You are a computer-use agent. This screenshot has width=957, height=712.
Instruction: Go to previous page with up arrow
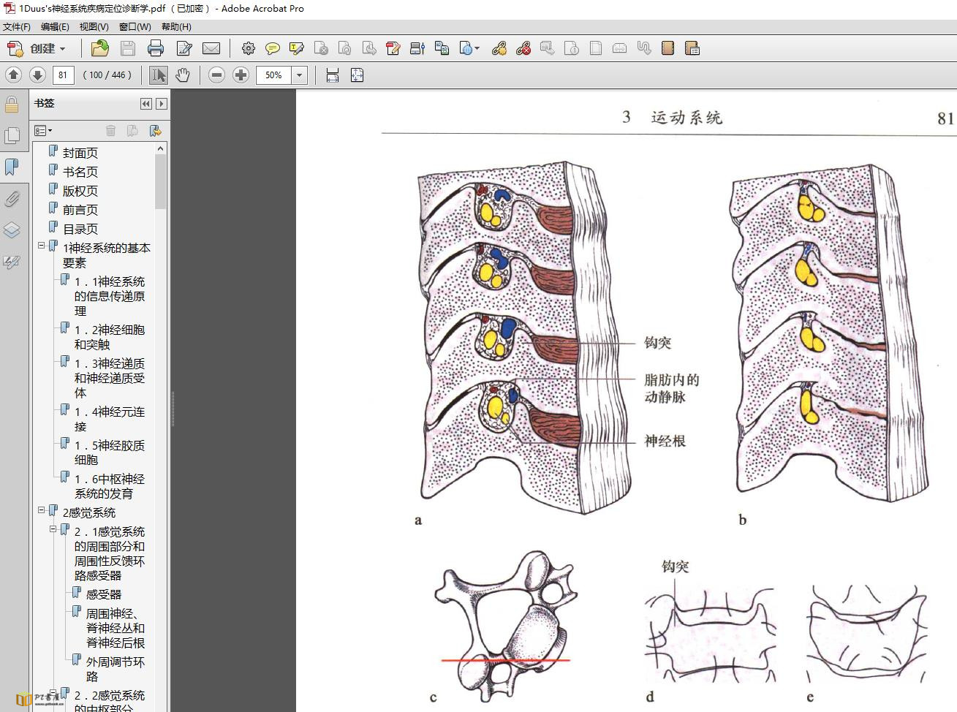click(x=13, y=75)
